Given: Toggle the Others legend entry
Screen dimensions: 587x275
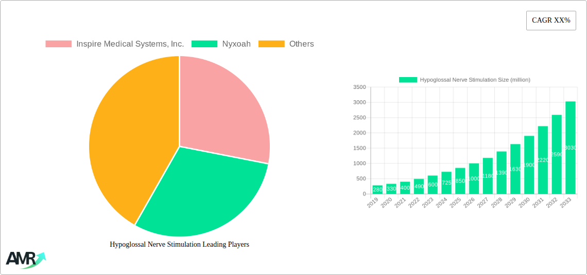Looking at the screenshot, I should (301, 44).
